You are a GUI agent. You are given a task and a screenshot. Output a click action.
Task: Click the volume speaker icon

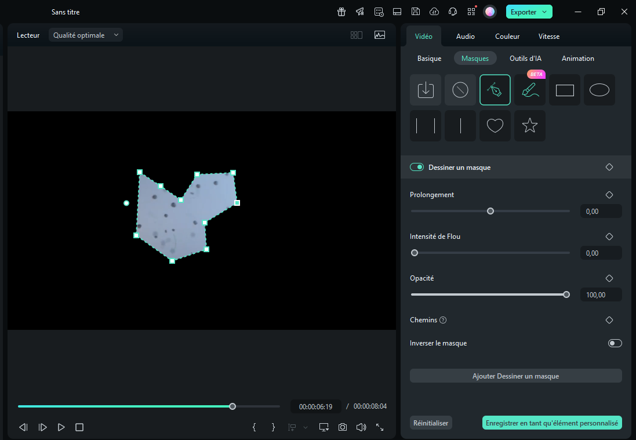tap(361, 427)
